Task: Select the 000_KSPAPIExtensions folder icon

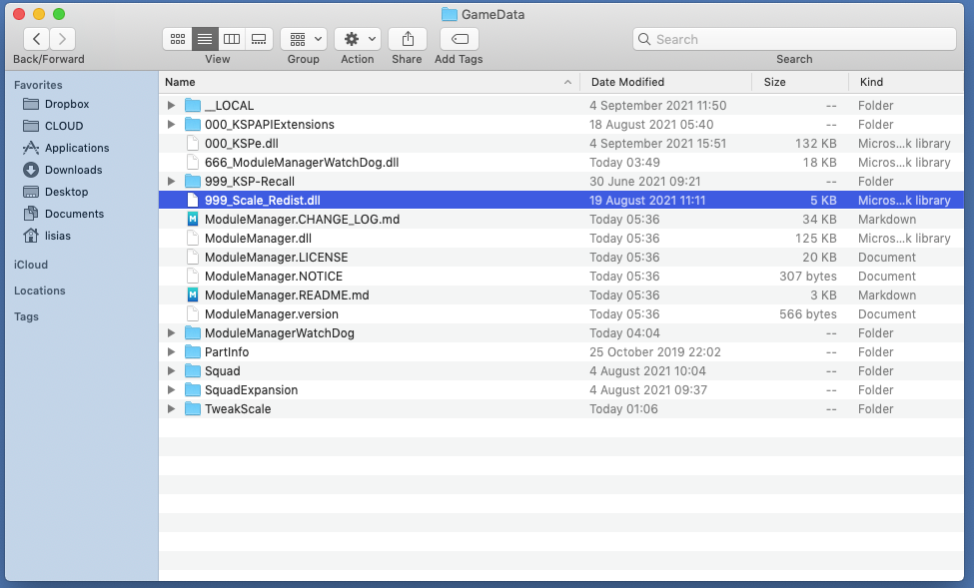Action: pos(193,124)
